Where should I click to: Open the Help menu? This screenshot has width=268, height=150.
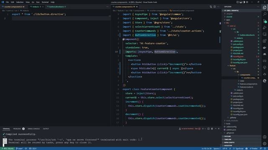tap(52, 2)
